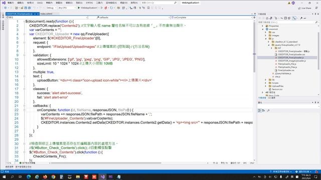Image resolution: width=321 pixels, height=180 pixels.
Task: Toggle auto-hide pin of Solution Explorer
Action: (x=315, y=14)
